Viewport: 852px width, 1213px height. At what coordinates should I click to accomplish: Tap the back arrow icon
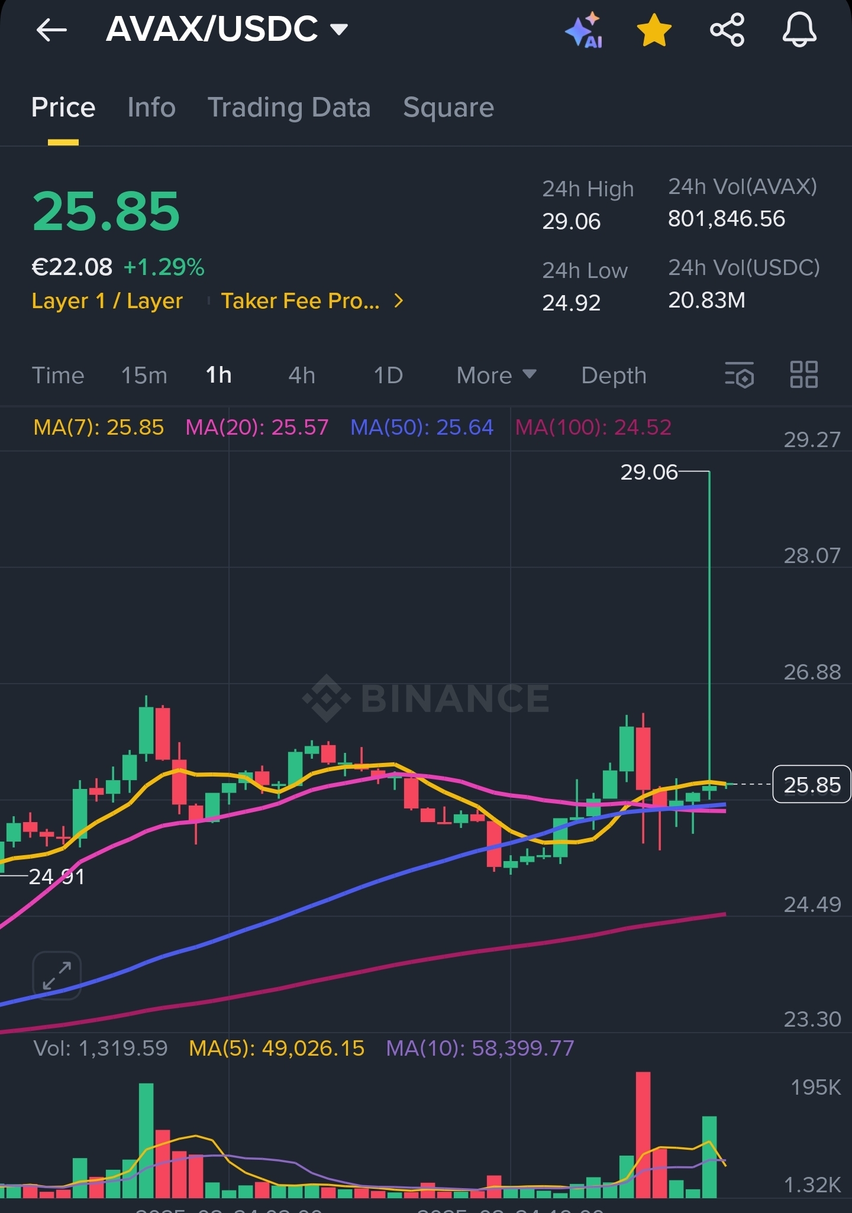coord(51,30)
